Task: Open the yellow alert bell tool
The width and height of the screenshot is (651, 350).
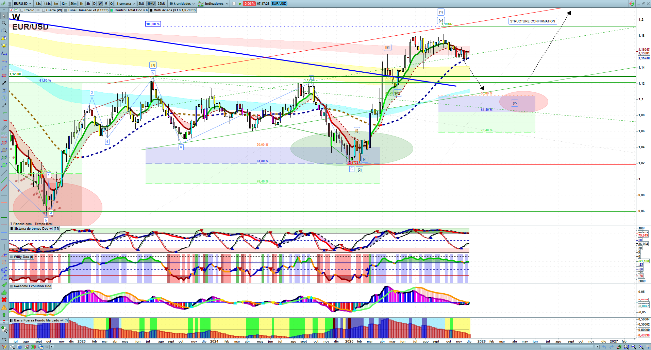Action: click(x=4, y=46)
